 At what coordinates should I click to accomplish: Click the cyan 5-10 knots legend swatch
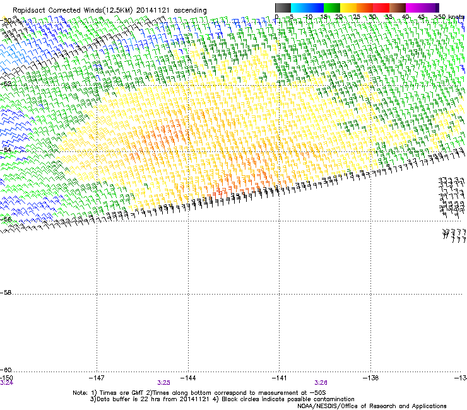click(x=299, y=8)
